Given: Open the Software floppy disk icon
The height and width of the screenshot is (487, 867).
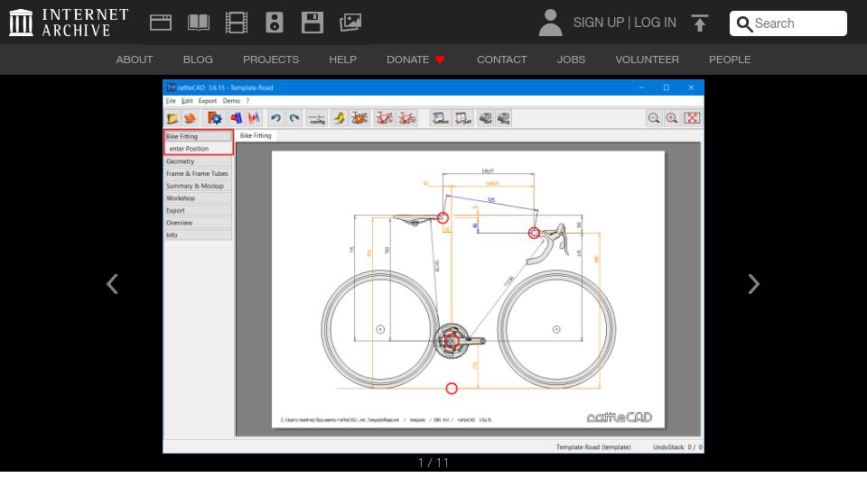Looking at the screenshot, I should click(x=312, y=23).
